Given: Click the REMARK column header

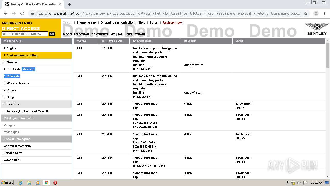Looking at the screenshot, I should click(207, 41).
